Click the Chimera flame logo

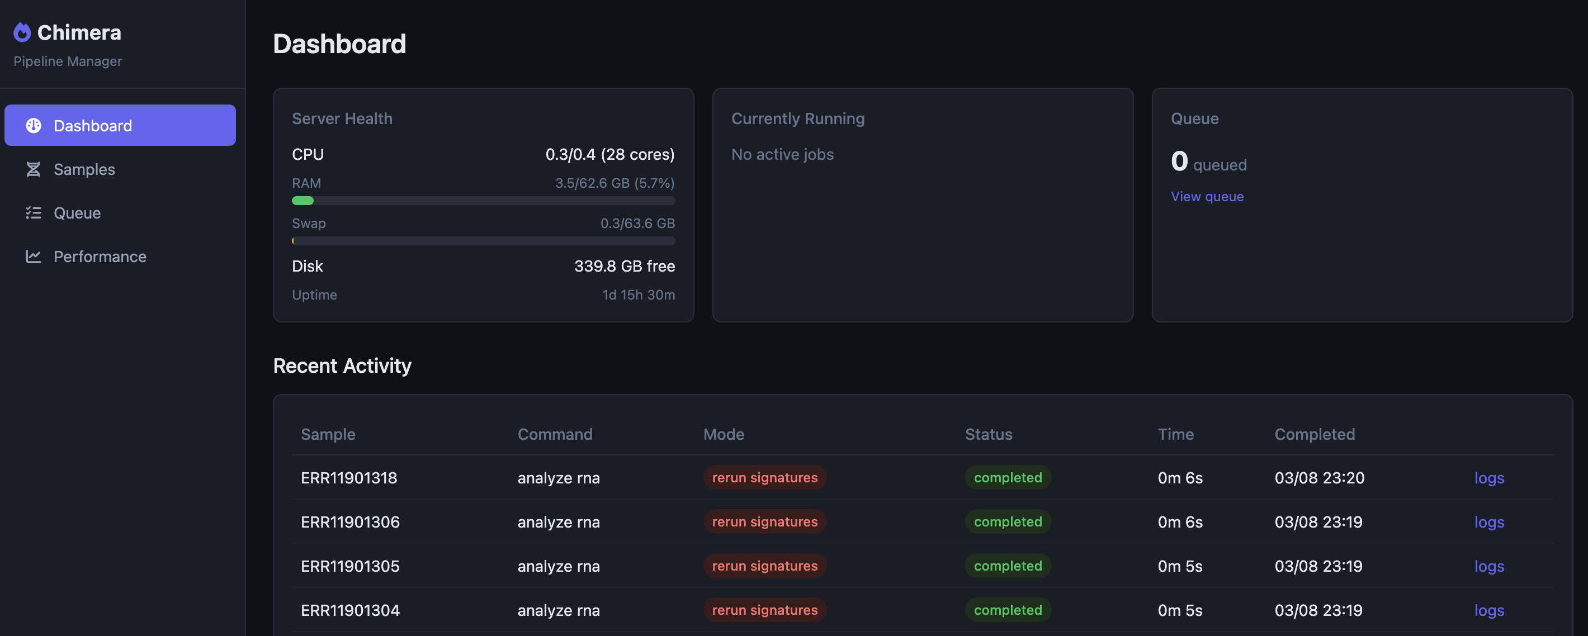pos(22,32)
